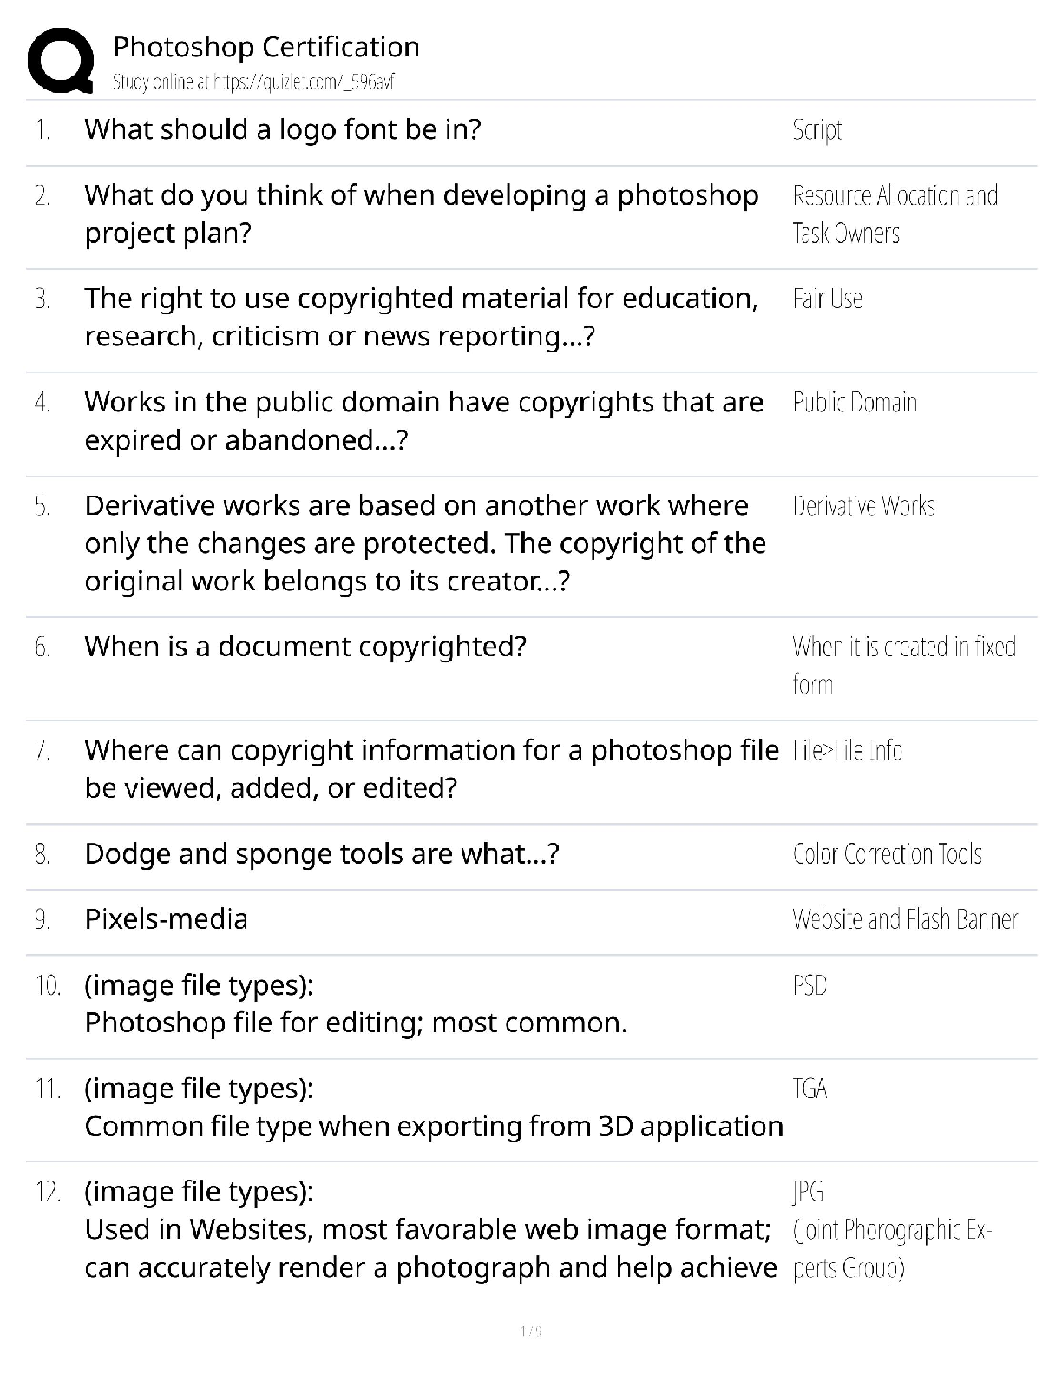
Task: Select the question about public domain works
Action: pos(423,421)
